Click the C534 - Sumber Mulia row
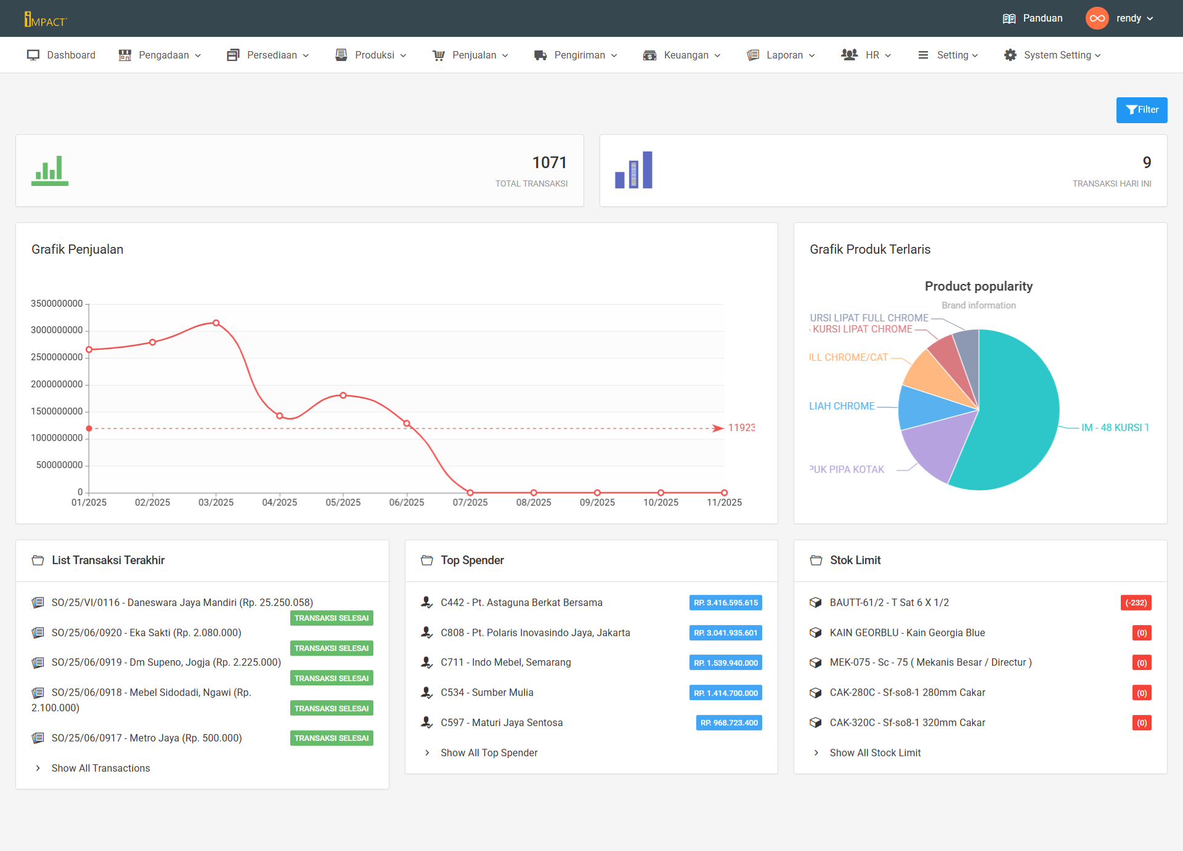This screenshot has width=1183, height=851. tap(591, 693)
